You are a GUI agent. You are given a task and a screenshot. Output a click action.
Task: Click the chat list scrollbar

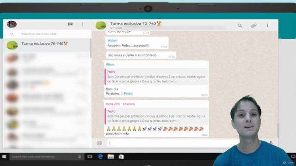click(91, 48)
